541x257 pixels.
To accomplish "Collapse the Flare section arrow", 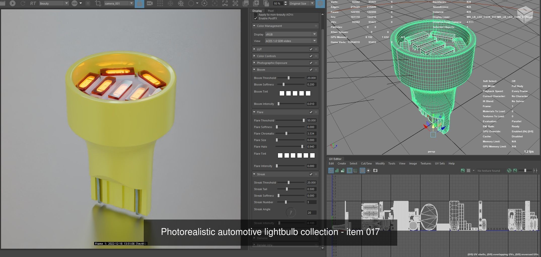I will (254, 112).
